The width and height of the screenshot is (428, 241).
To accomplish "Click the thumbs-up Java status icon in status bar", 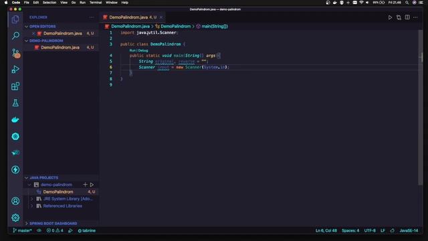I will (393, 230).
